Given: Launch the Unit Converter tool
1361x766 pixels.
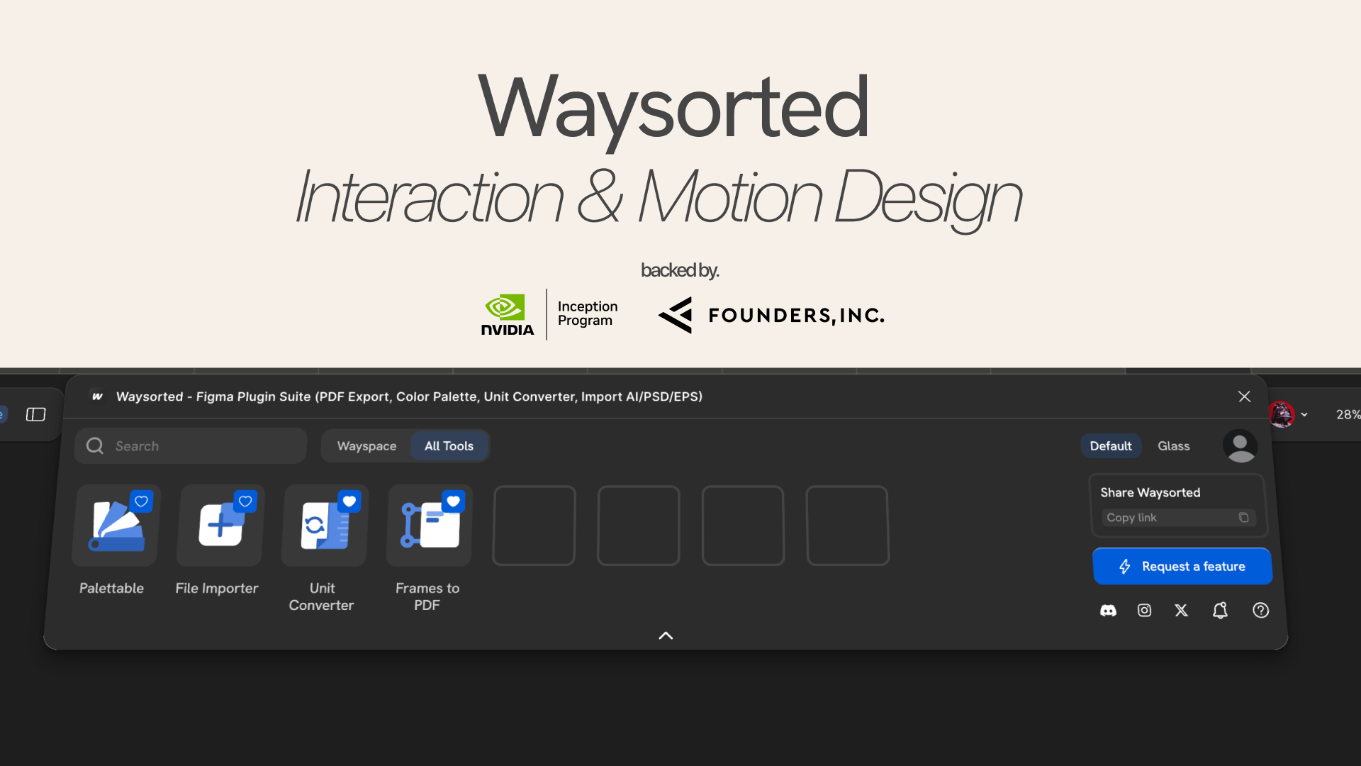Looking at the screenshot, I should (325, 526).
